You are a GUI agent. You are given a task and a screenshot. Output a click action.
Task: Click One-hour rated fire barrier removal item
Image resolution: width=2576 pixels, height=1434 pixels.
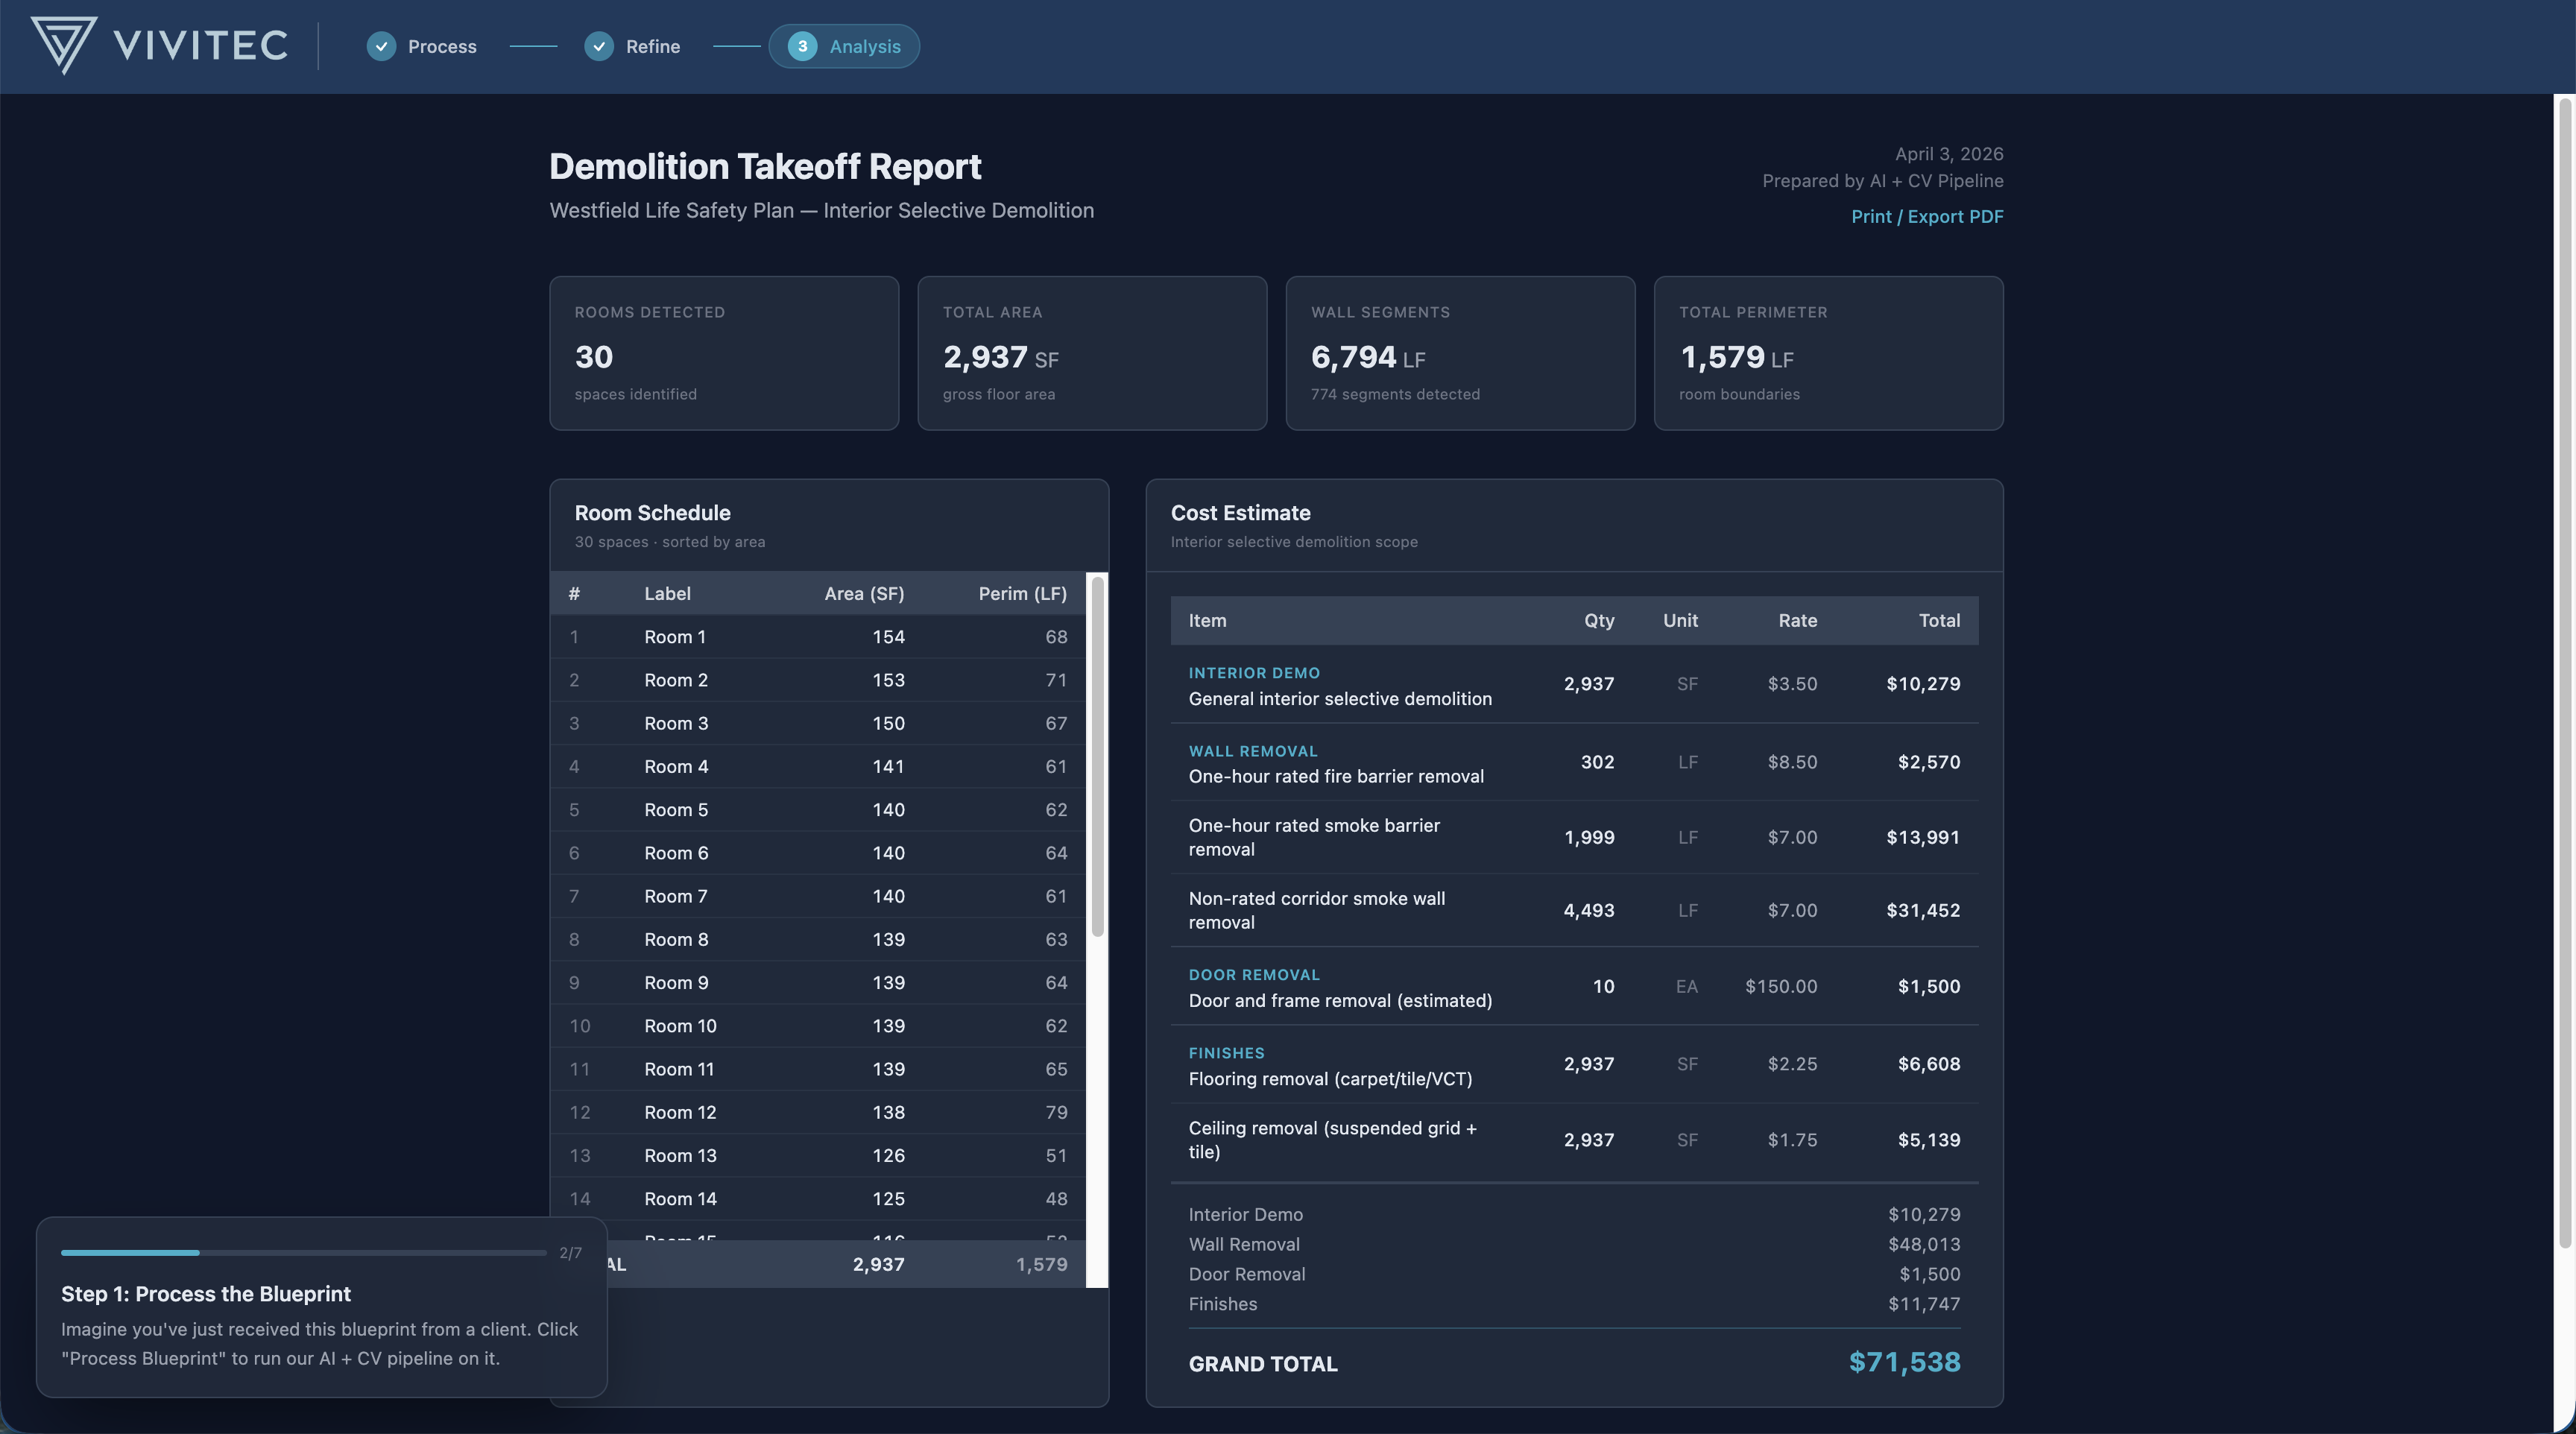click(x=1336, y=777)
